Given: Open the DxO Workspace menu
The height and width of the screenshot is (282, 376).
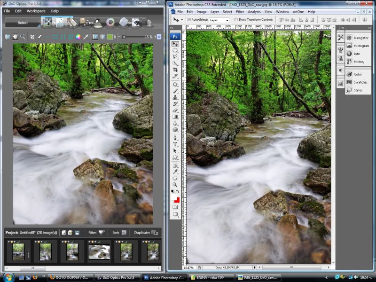Looking at the screenshot, I should (x=36, y=11).
